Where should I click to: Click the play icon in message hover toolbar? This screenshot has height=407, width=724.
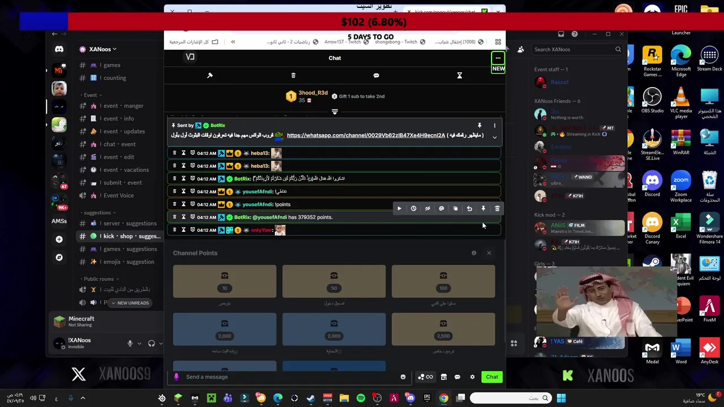pos(399,209)
